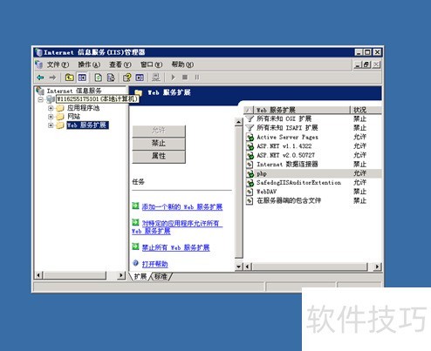
Task: Open the 对特定的应用程序允许所有 Web 服务扩展 link
Action: [x=177, y=227]
